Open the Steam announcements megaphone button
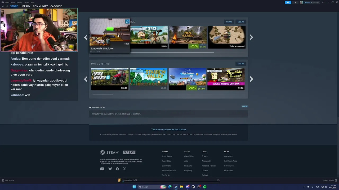Image resolution: width=339 pixels, height=190 pixels. (288, 2)
